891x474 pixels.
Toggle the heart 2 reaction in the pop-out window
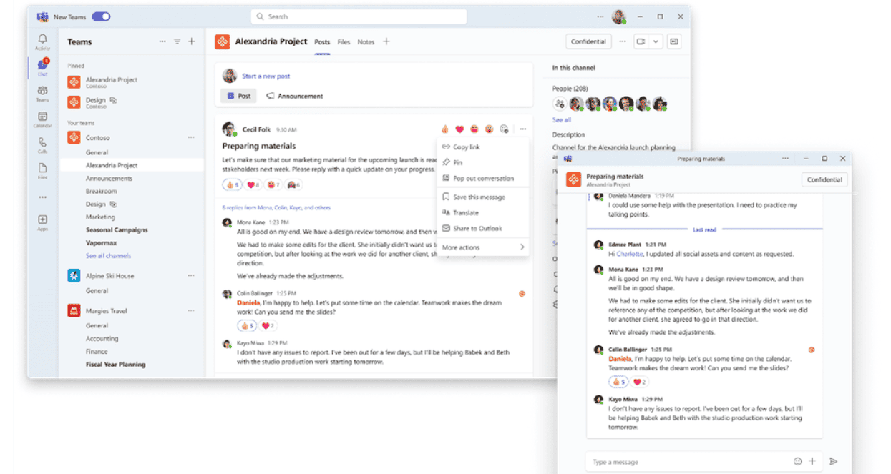tap(639, 382)
